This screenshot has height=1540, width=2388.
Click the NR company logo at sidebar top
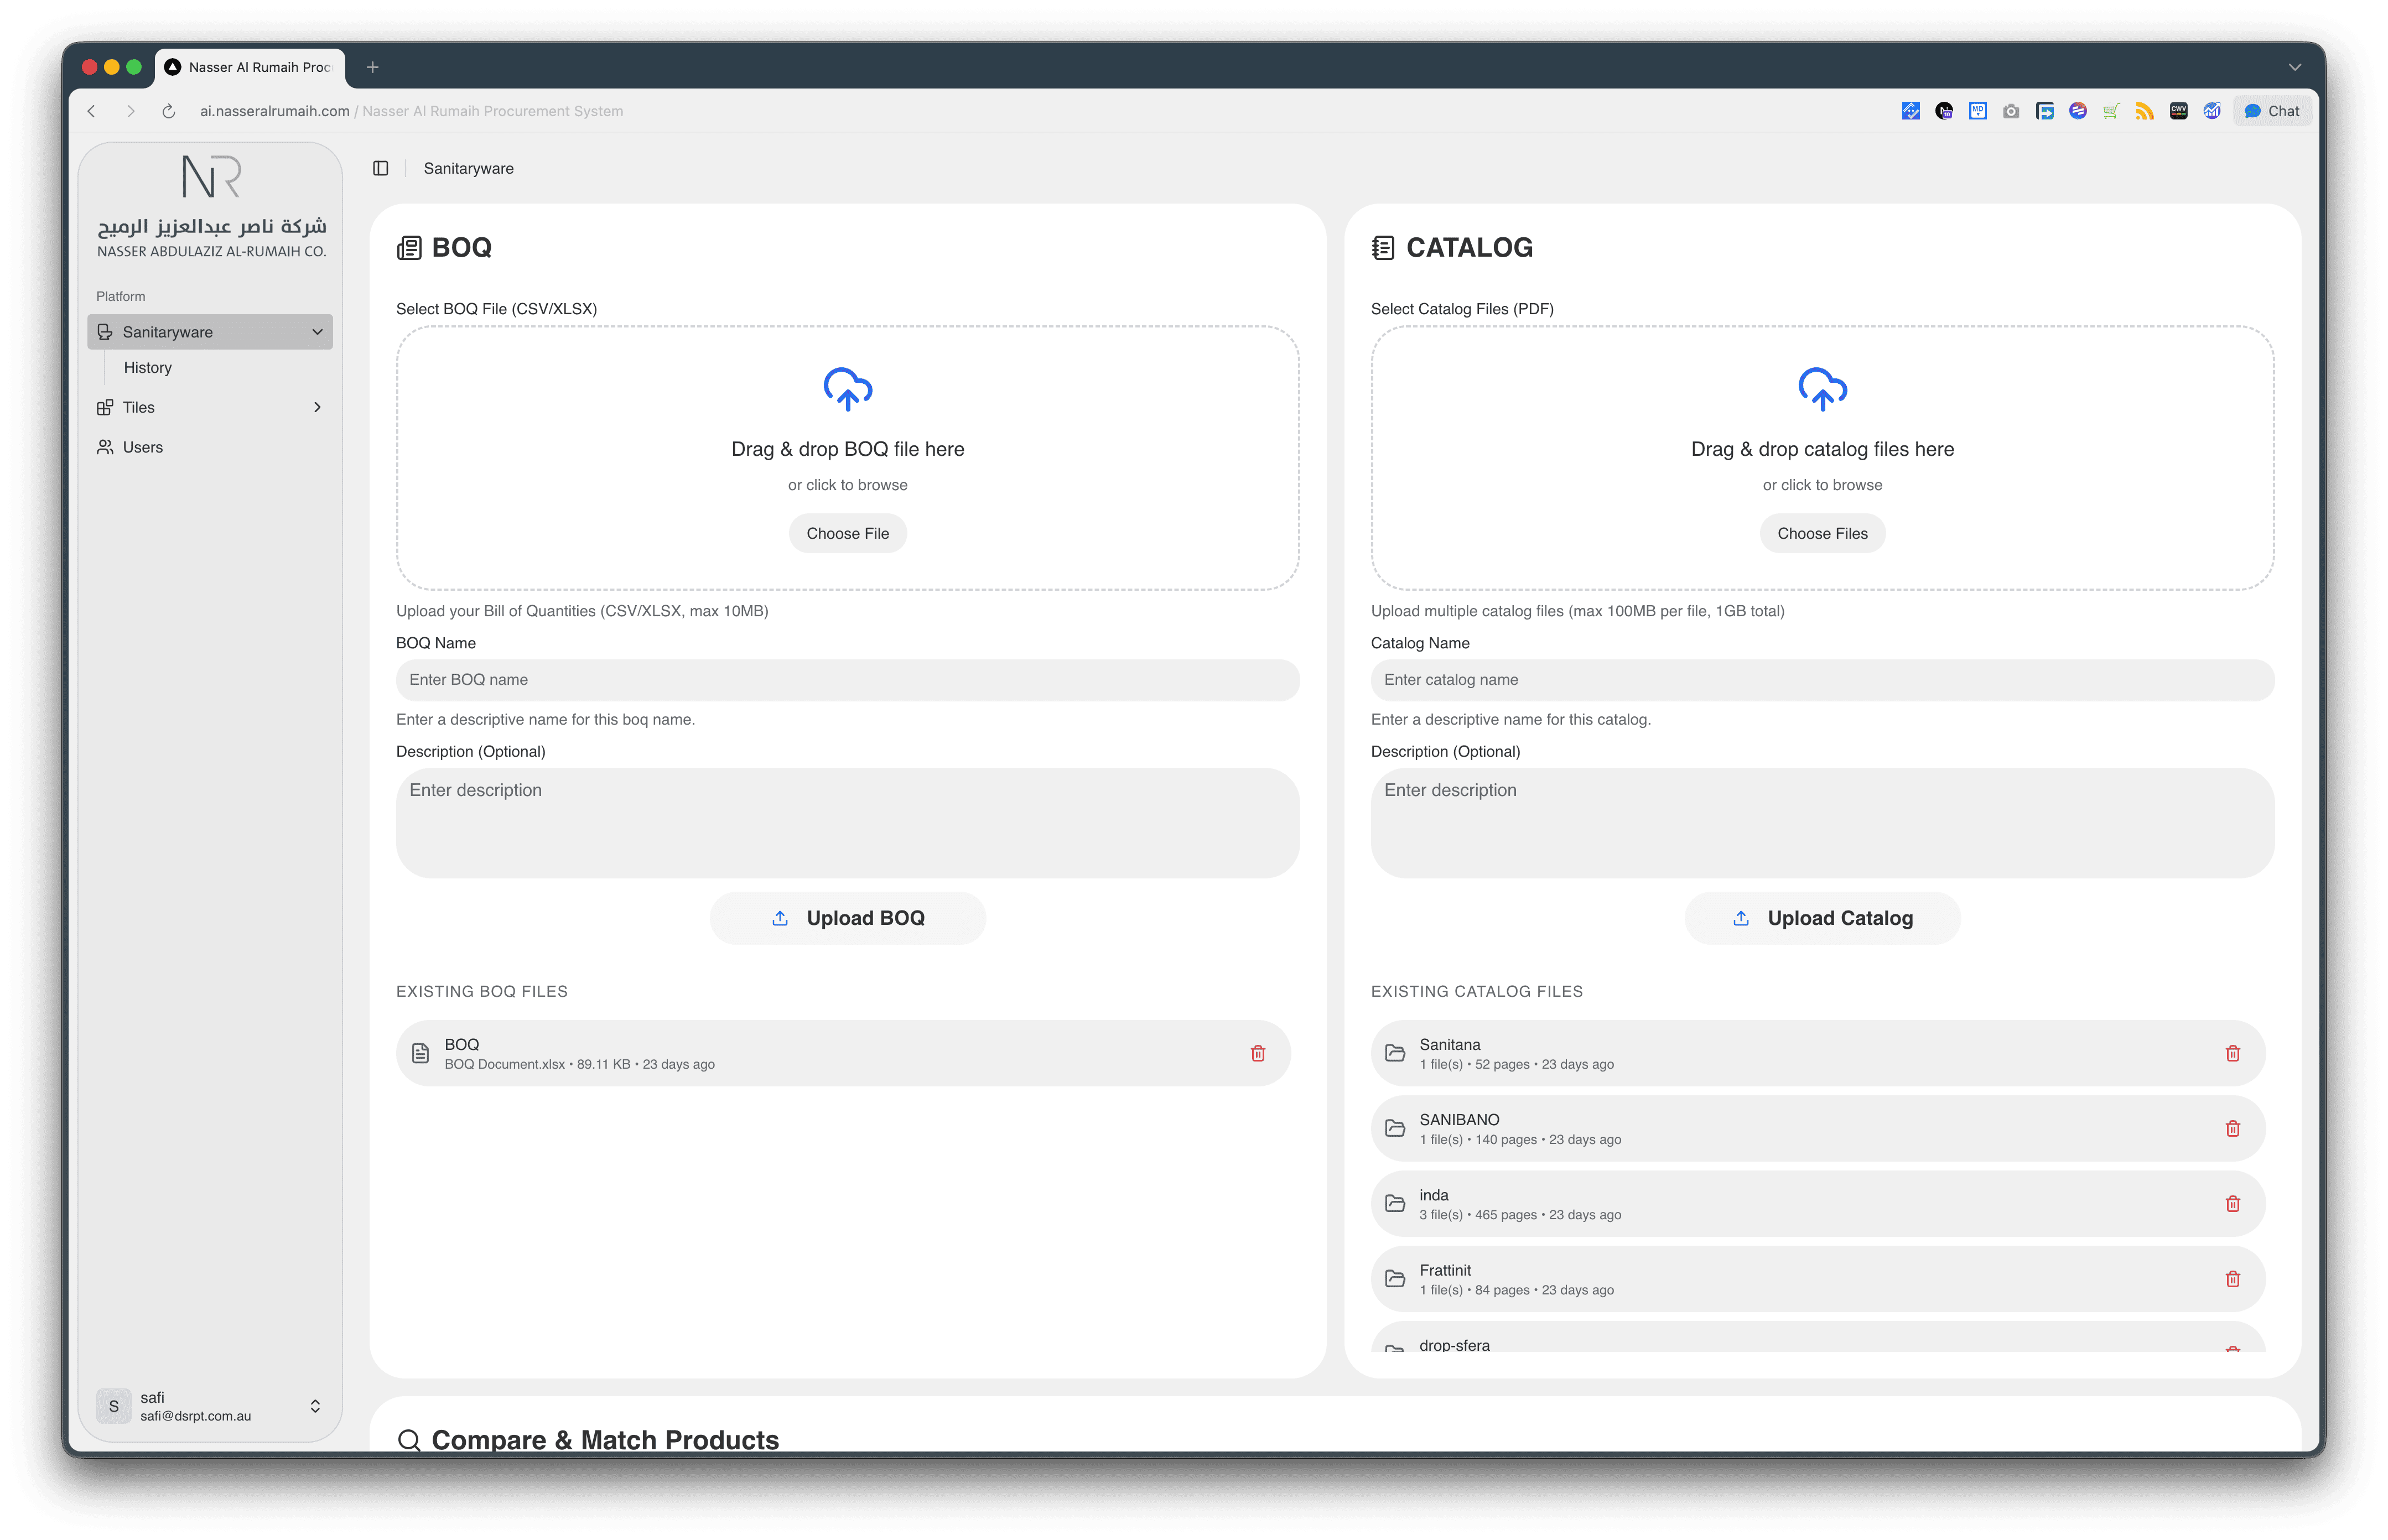[x=210, y=175]
